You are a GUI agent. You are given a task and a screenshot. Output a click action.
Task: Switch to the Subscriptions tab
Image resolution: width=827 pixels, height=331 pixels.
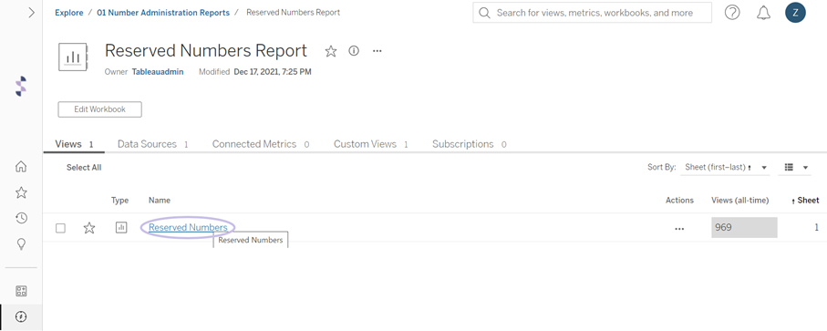click(469, 144)
